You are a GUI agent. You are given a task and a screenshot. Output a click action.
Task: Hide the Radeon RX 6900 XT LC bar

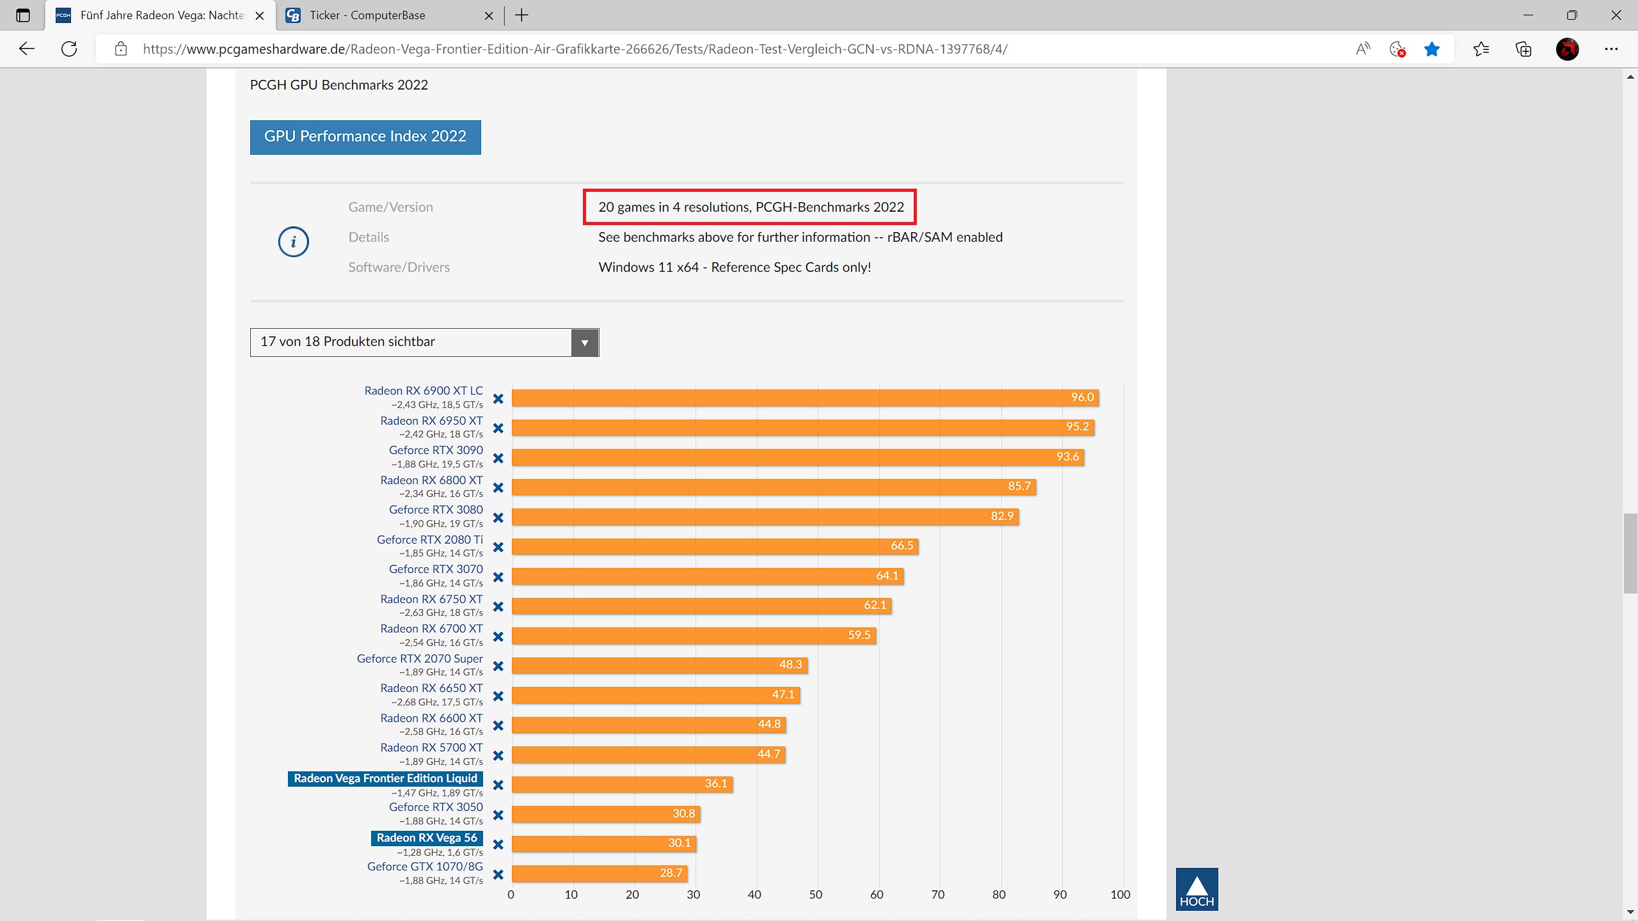pos(498,398)
